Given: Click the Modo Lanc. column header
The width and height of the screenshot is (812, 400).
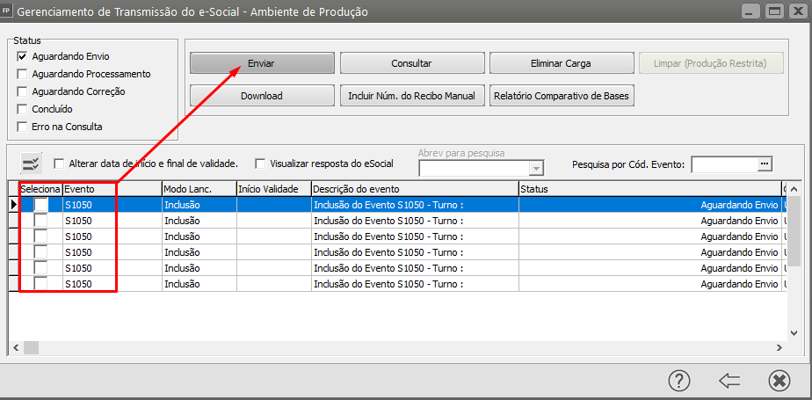Looking at the screenshot, I should click(x=199, y=189).
